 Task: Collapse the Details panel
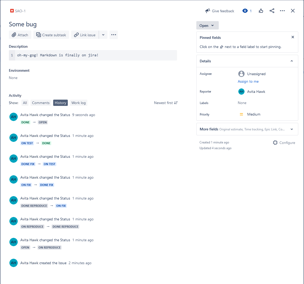[291, 61]
